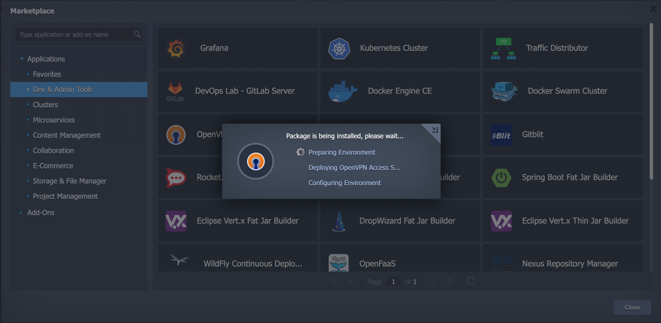Select the Traffic Distributor icon
Image resolution: width=661 pixels, height=323 pixels.
pyautogui.click(x=503, y=48)
